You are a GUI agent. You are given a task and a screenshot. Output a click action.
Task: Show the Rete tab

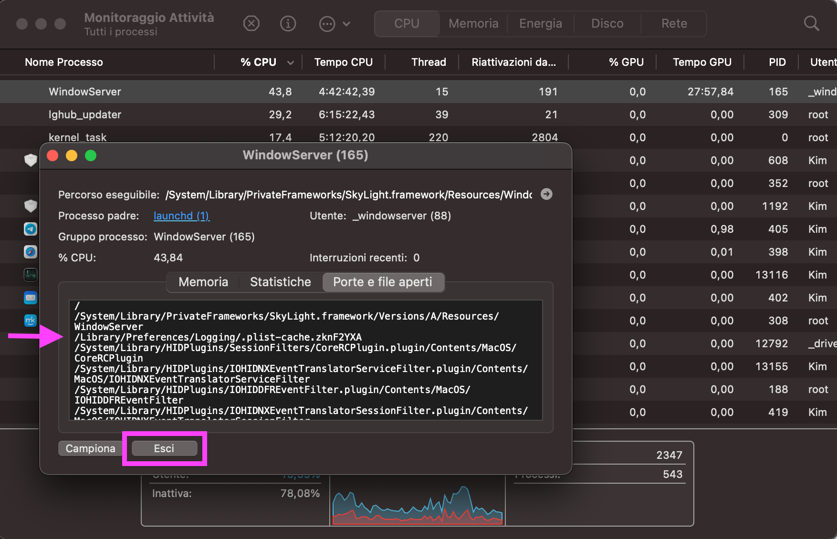coord(674,23)
